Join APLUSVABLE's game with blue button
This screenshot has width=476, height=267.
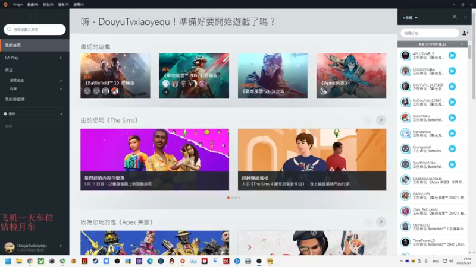click(x=452, y=55)
